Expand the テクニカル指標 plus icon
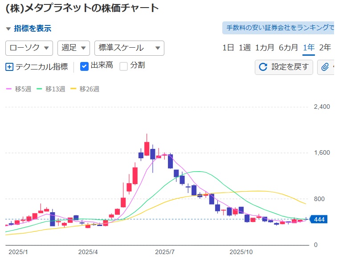The image size is (363, 259). (9, 67)
